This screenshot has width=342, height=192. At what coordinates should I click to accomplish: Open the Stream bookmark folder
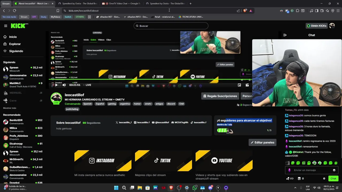click(x=24, y=17)
